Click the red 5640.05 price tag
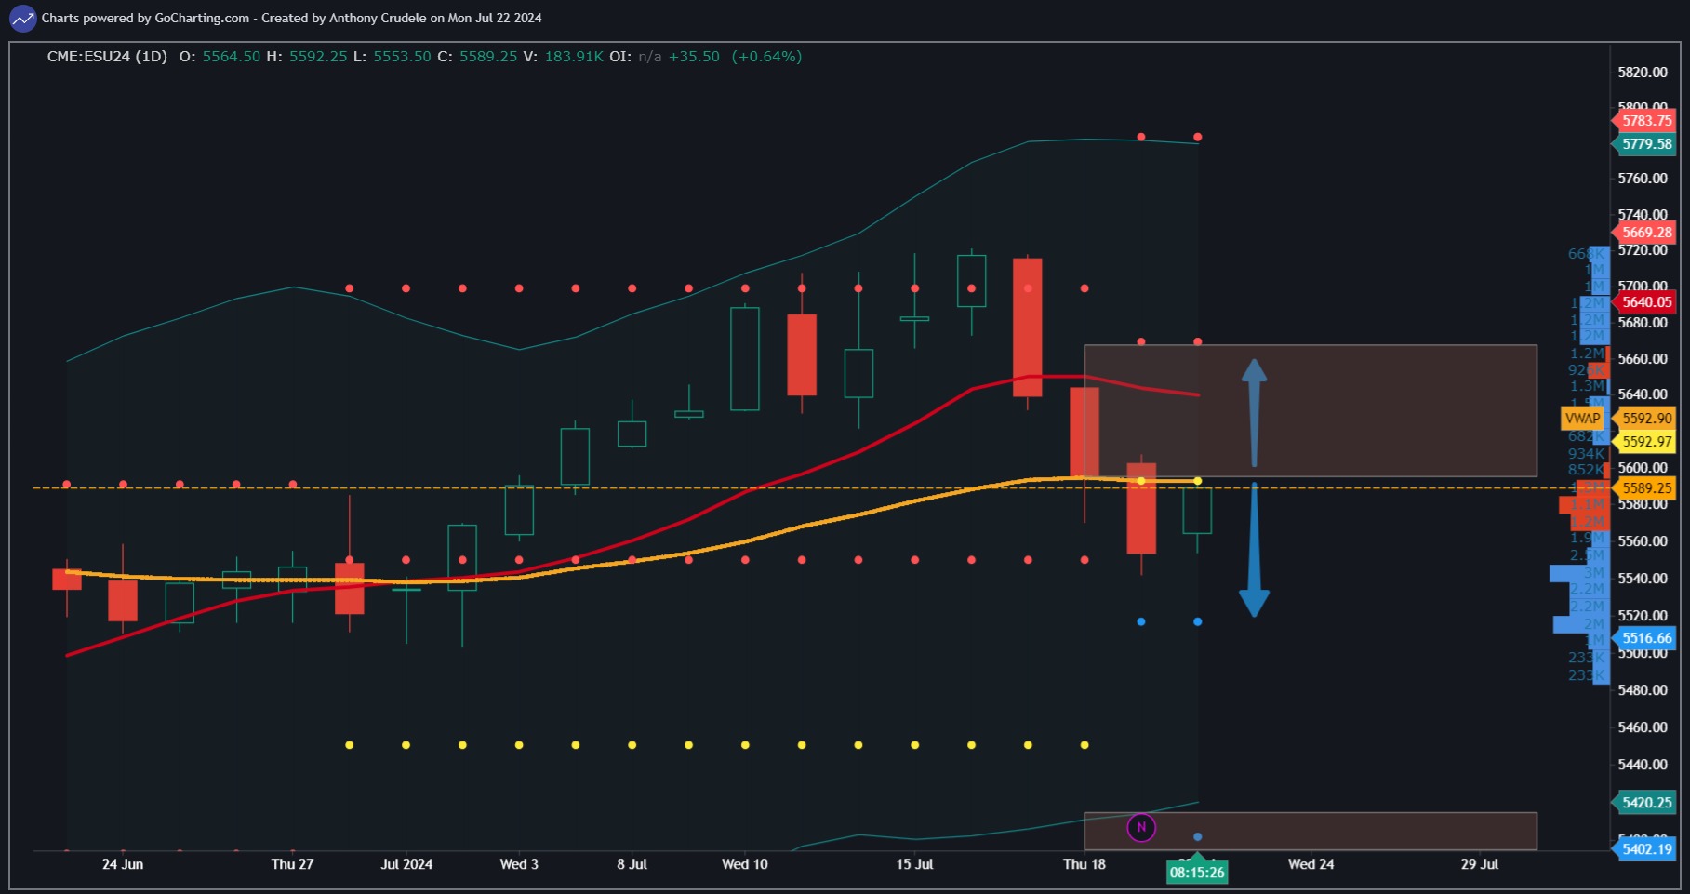 point(1643,302)
